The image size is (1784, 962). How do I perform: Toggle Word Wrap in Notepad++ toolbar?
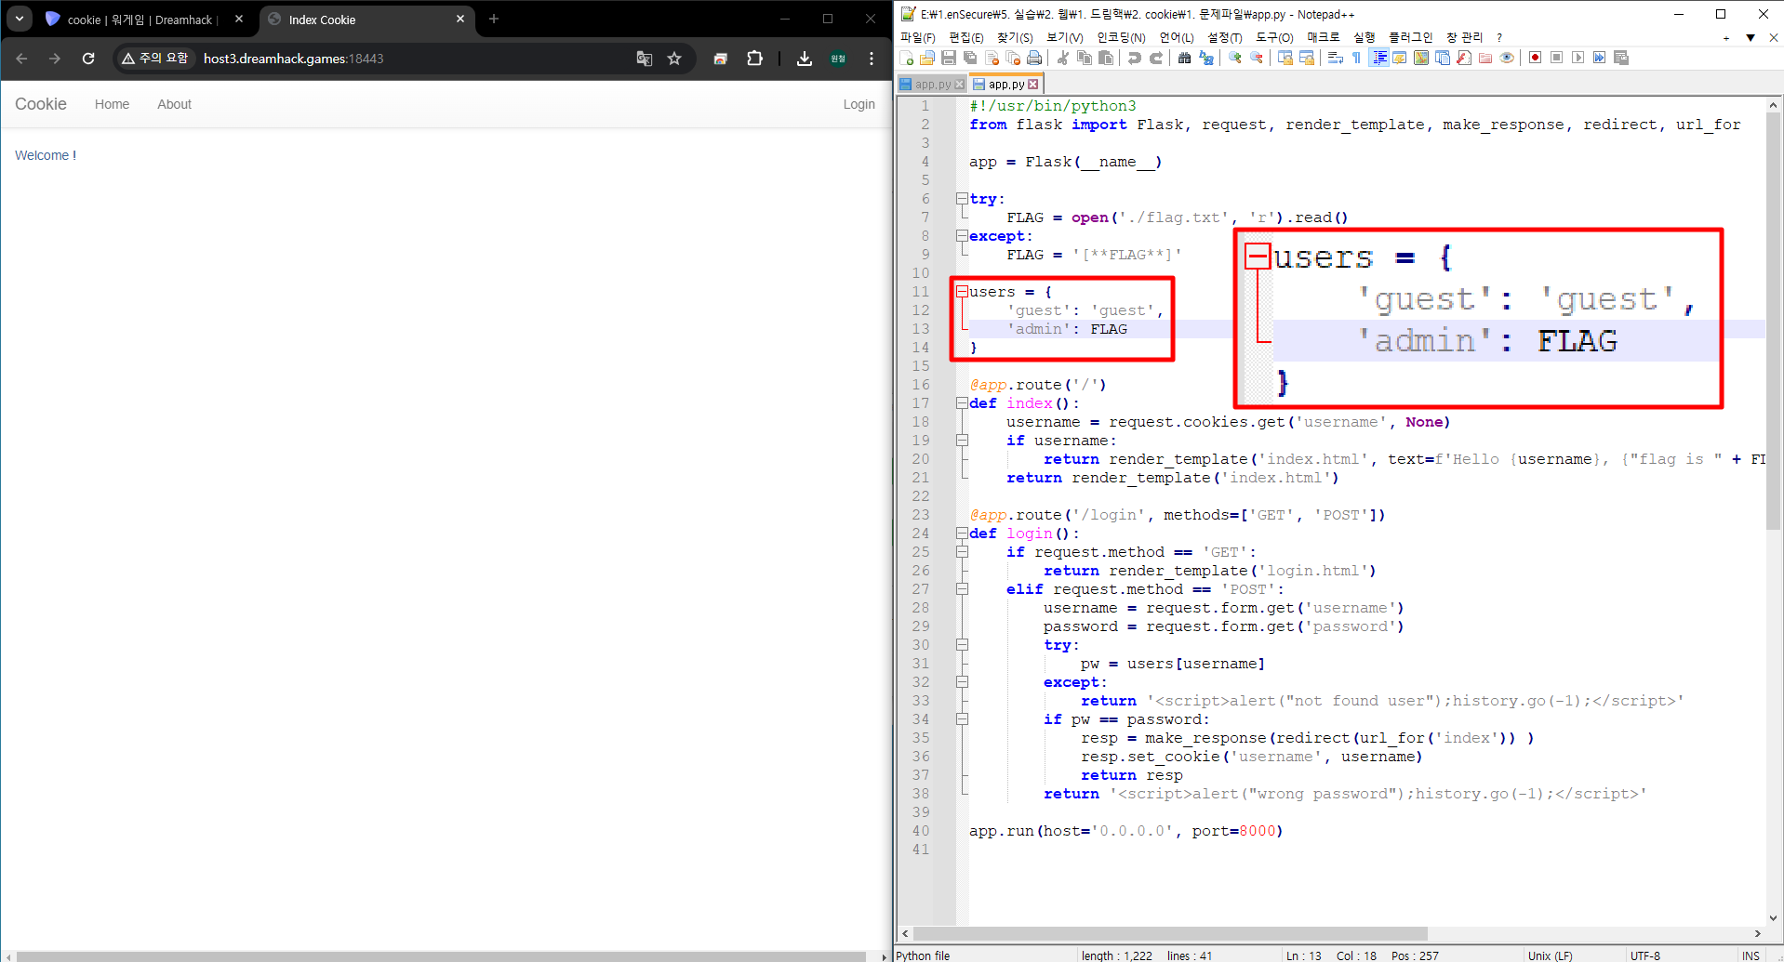(x=1335, y=58)
